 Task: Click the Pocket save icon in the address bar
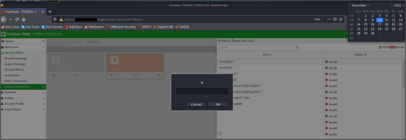[x=335, y=19]
